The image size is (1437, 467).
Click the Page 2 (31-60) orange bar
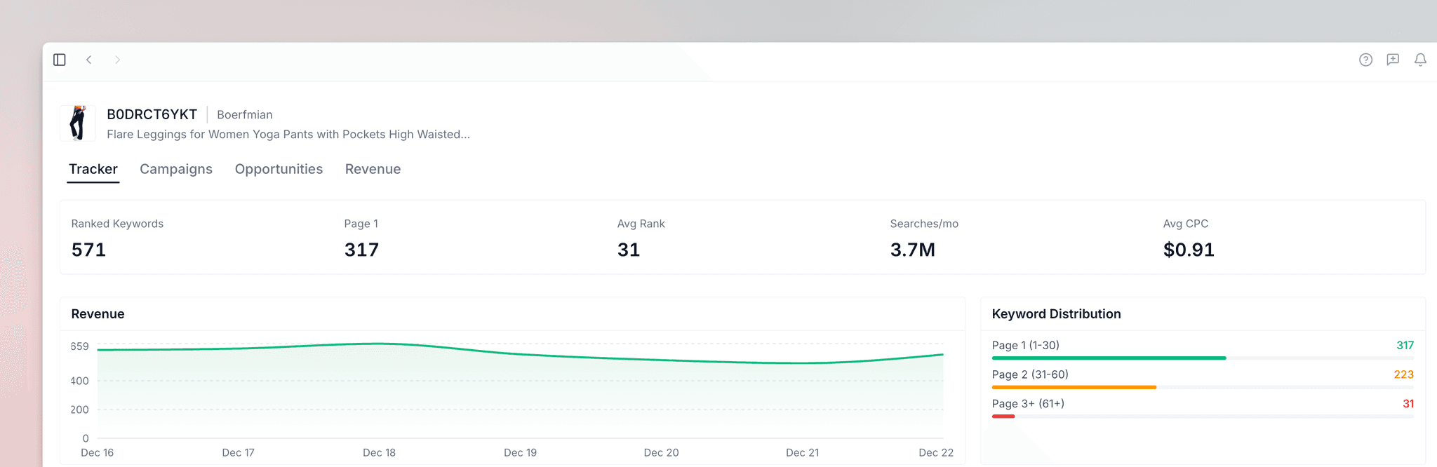point(1074,387)
